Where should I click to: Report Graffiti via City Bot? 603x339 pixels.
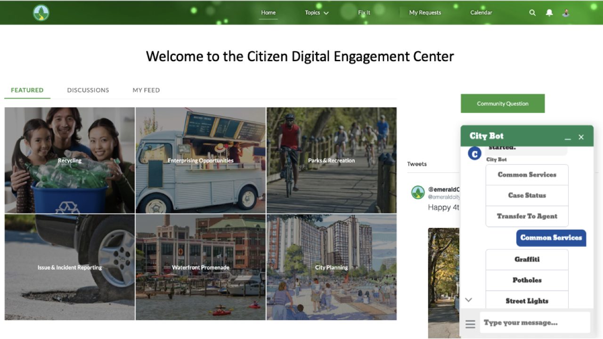(527, 259)
